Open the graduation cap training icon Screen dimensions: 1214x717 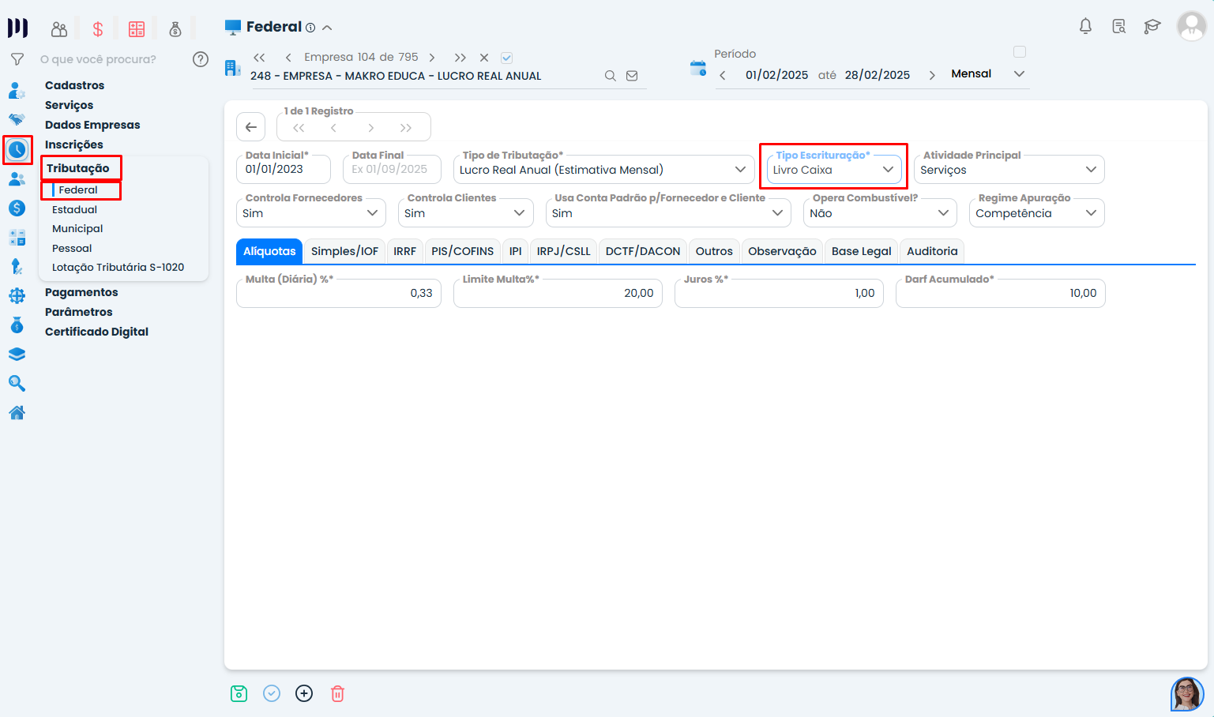point(1152,26)
